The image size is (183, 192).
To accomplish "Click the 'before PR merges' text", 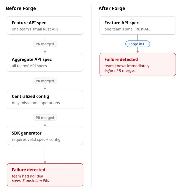I will tap(120, 71).
